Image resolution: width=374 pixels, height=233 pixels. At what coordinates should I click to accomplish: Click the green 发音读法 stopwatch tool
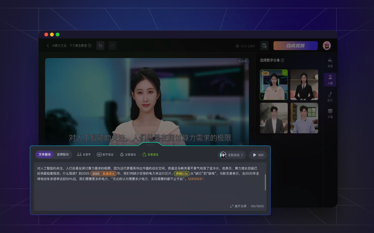click(x=150, y=155)
